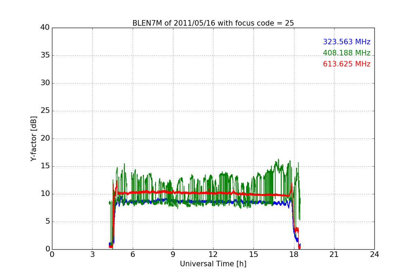The height and width of the screenshot is (277, 416).
Task: Click the x-axis tick label '9'
Action: click(173, 254)
